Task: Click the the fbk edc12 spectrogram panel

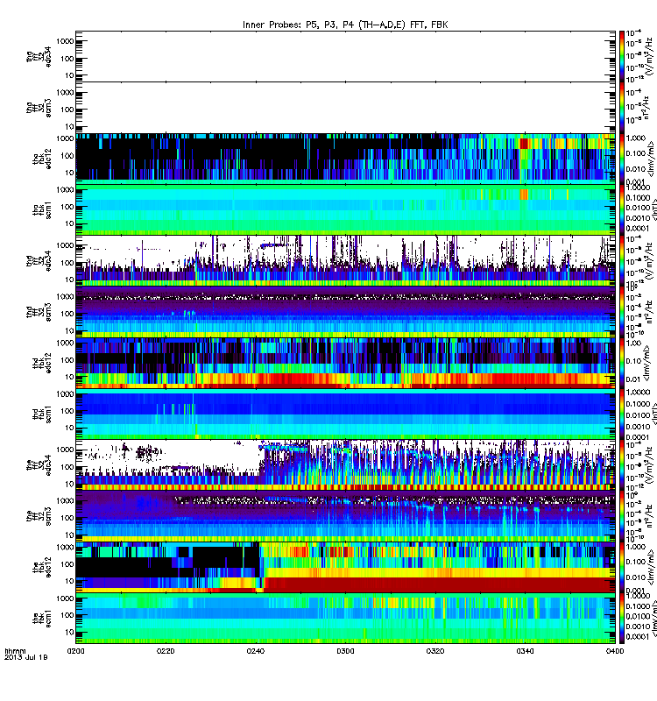Action: pyautogui.click(x=345, y=567)
